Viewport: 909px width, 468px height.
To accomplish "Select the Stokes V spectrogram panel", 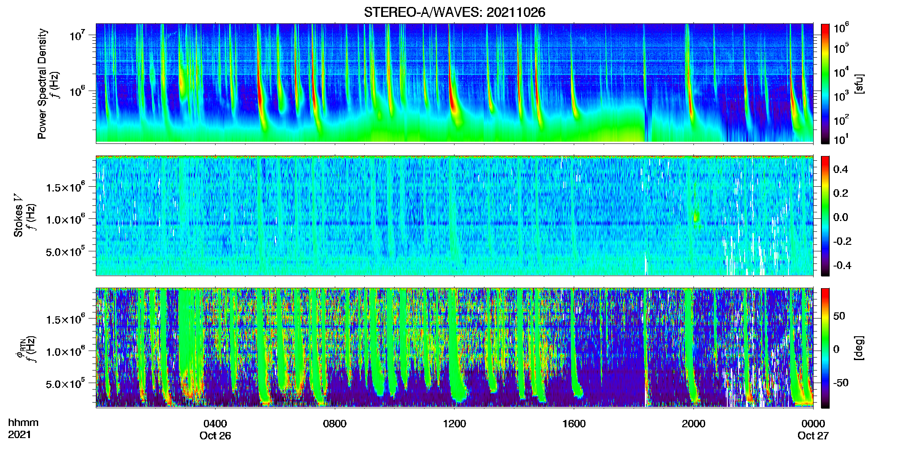I will [x=454, y=215].
